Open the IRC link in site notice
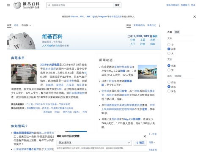This screenshot has height=152, width=203. 82,16
